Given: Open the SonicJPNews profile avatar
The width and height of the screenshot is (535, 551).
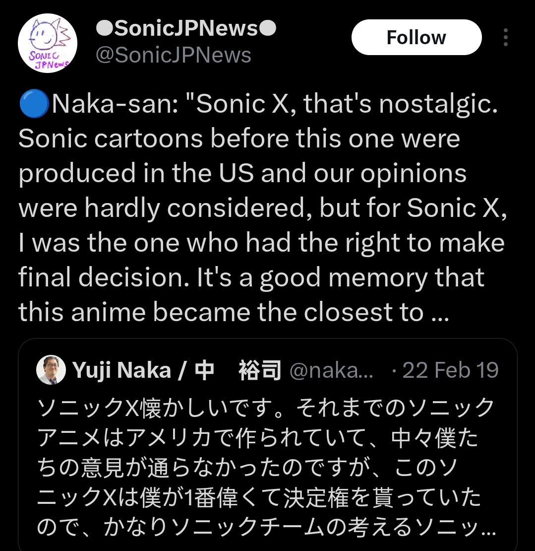Looking at the screenshot, I should pyautogui.click(x=48, y=43).
